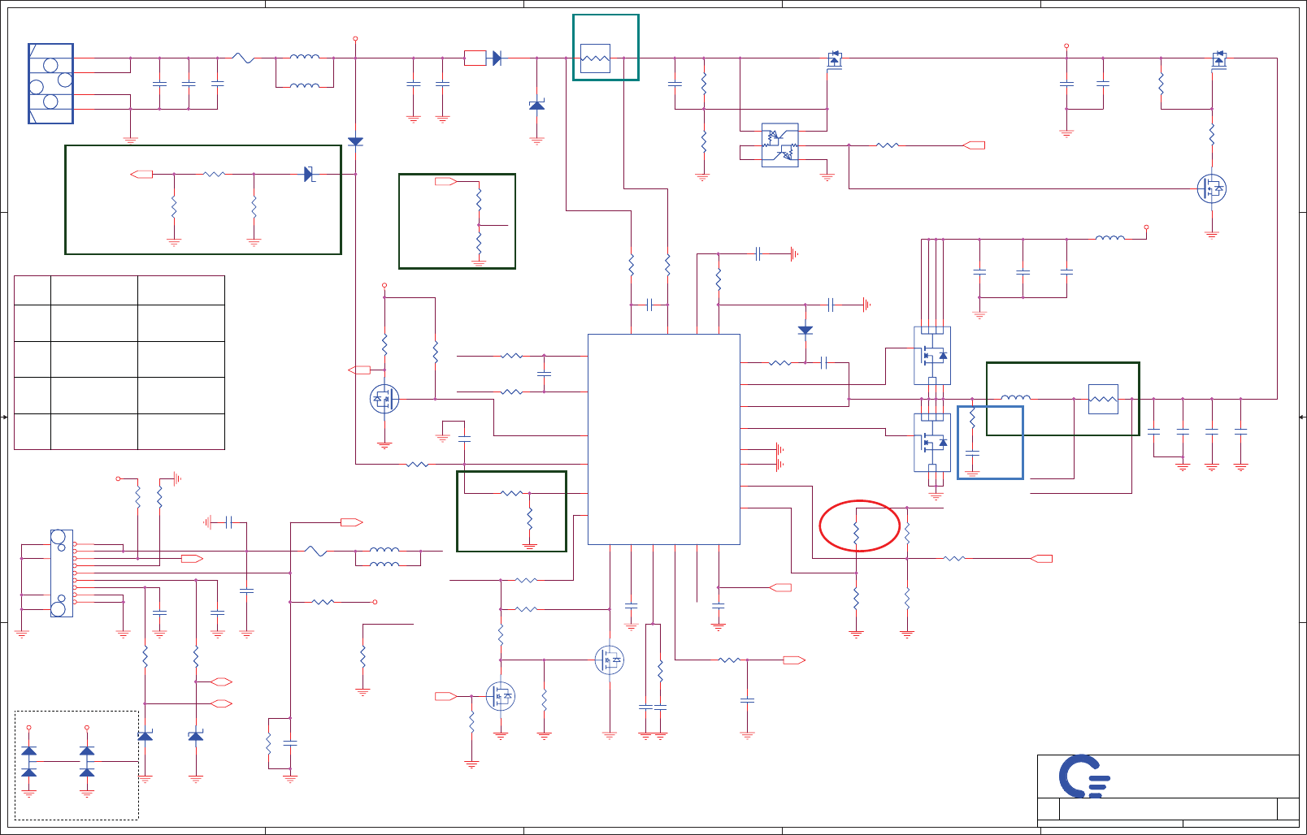Select the large central IC rectangle
Screen dimensions: 1307x835
663,439
